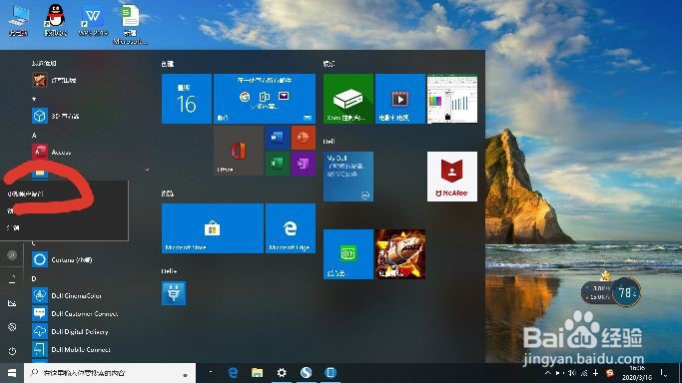Click the # group header
The width and height of the screenshot is (682, 383).
click(34, 99)
